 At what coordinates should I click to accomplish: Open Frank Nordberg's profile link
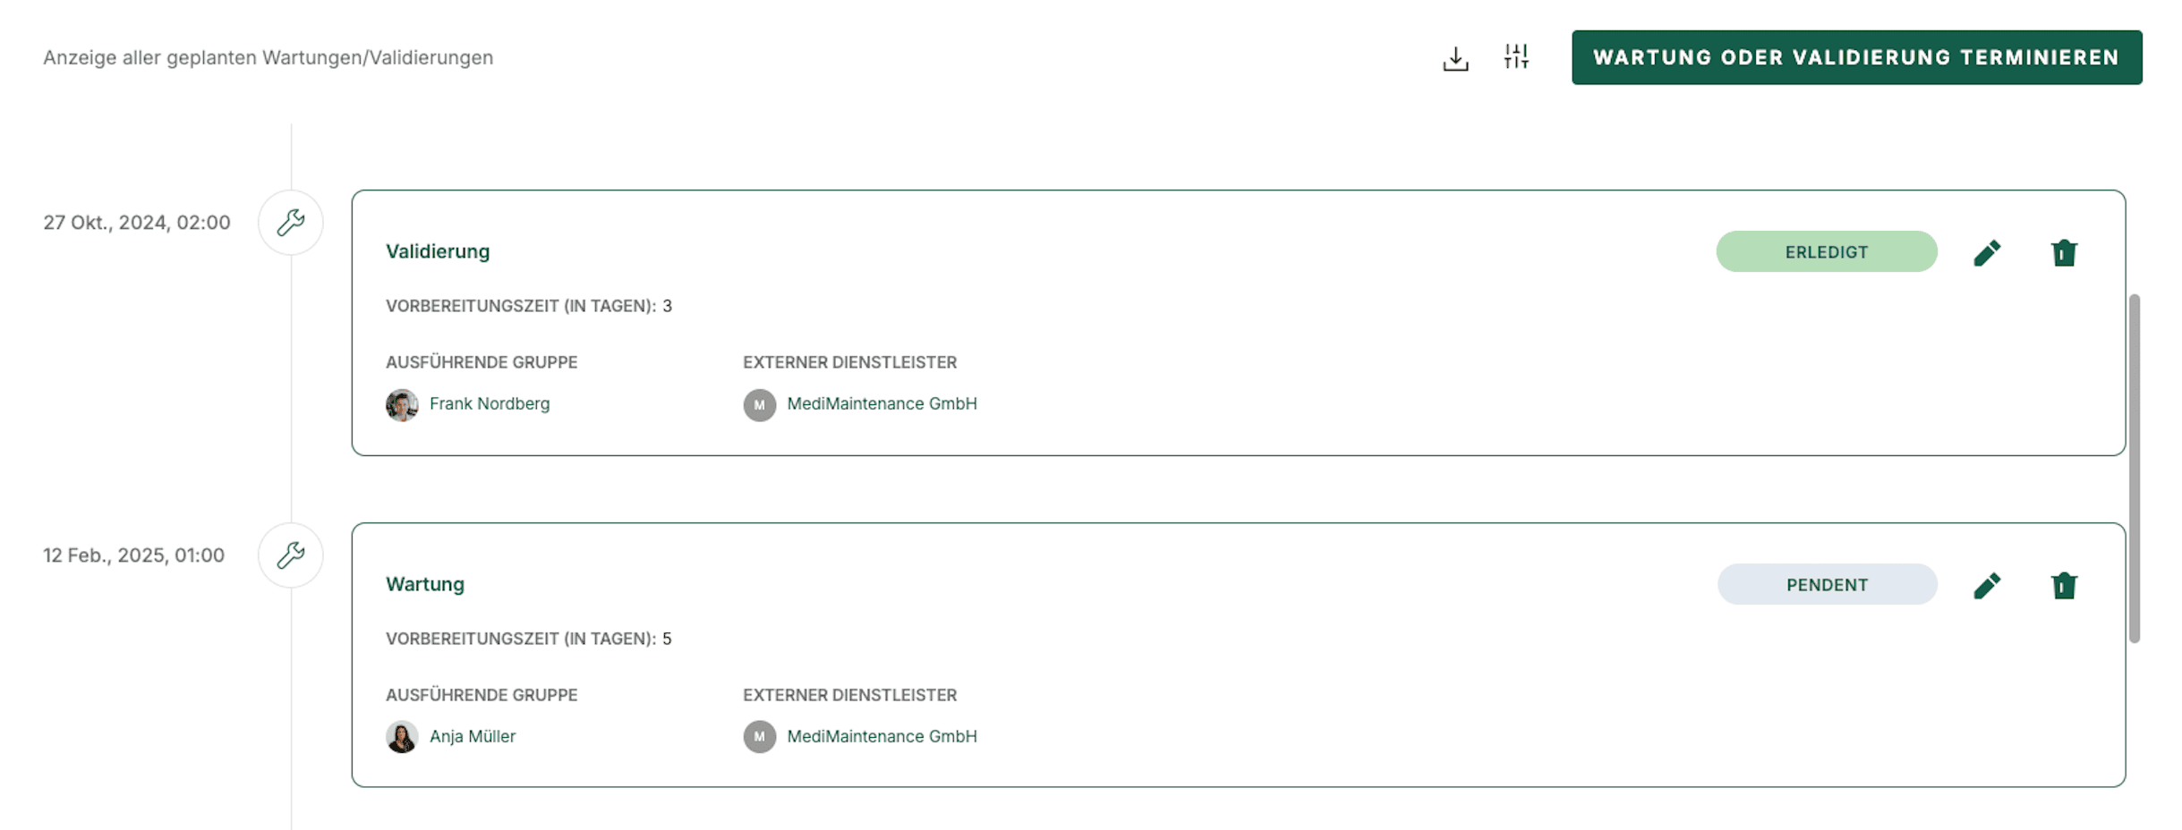pos(490,404)
